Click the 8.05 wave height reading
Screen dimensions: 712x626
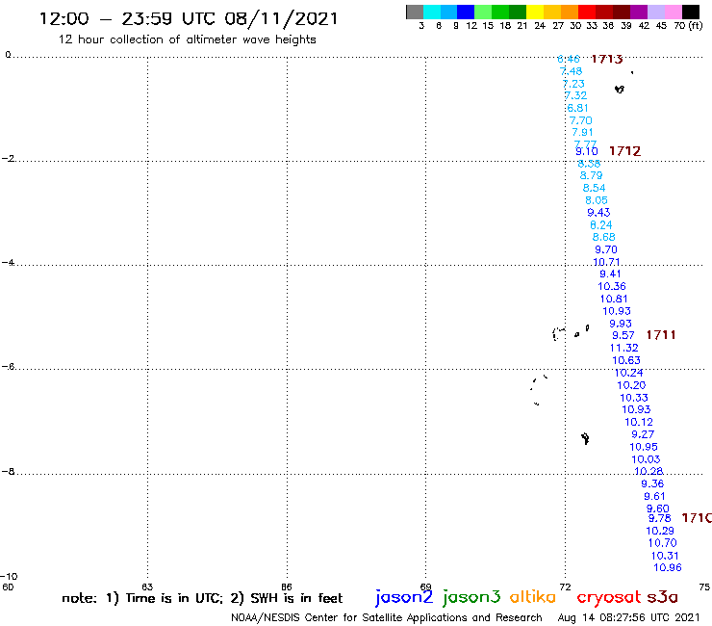[x=597, y=200]
